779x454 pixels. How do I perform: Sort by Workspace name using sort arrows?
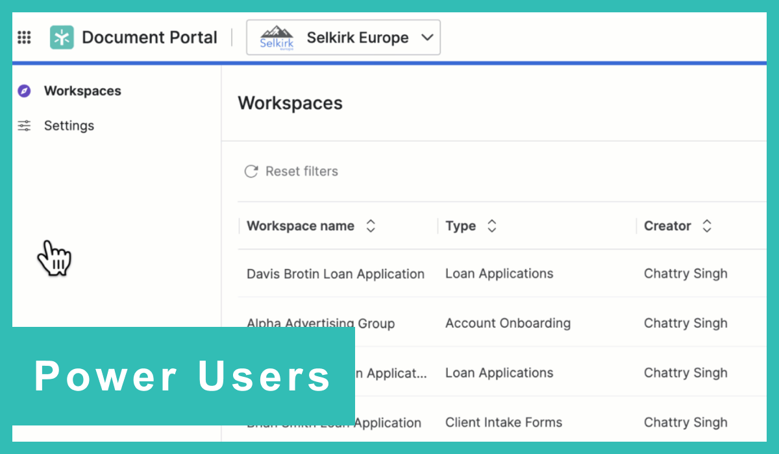[371, 226]
